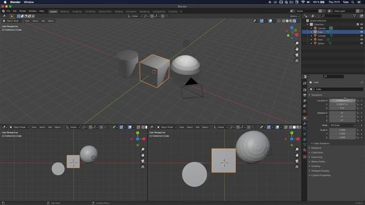The image size is (365, 205).
Task: Open Add menu in top viewport
Action: tap(43, 21)
